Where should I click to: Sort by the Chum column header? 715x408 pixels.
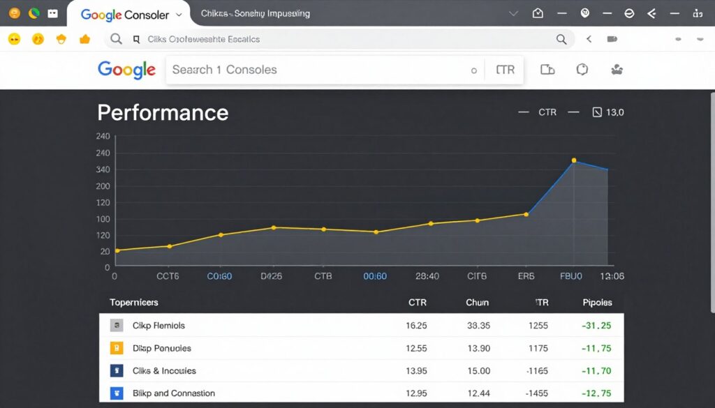click(478, 303)
